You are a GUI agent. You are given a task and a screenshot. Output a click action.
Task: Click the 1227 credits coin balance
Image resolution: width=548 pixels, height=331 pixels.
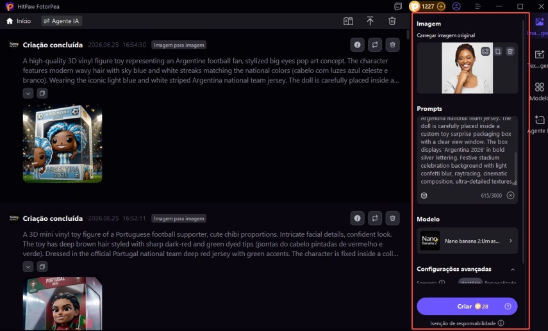click(x=422, y=6)
